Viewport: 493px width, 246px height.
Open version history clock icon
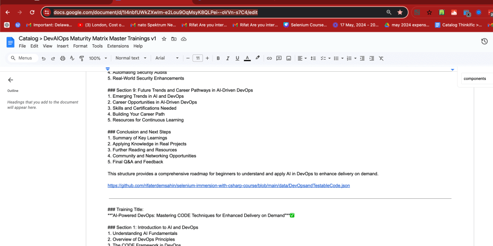484,41
